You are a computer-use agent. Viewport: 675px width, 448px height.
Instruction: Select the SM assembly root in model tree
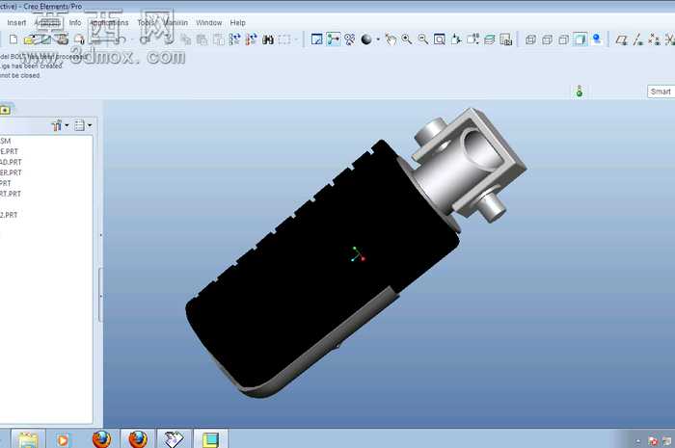pyautogui.click(x=6, y=141)
